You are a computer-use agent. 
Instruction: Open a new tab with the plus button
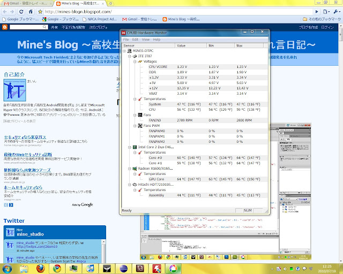[x=111, y=4]
